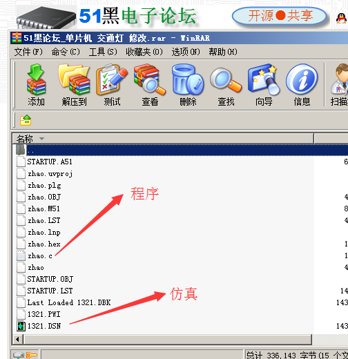This screenshot has width=348, height=359.
Task: Click the Add (添加) archive icon
Action: (36, 84)
